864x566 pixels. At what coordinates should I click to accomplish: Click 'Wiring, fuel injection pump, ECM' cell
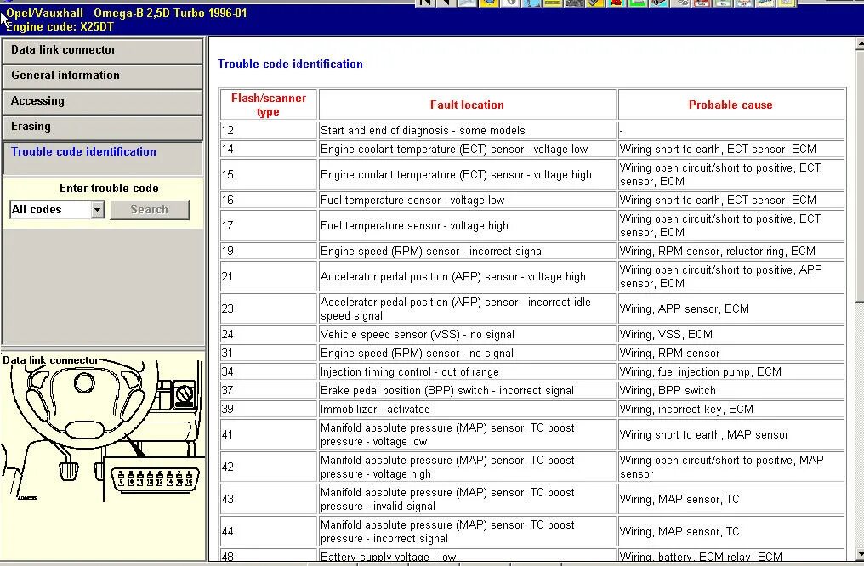[x=730, y=371]
